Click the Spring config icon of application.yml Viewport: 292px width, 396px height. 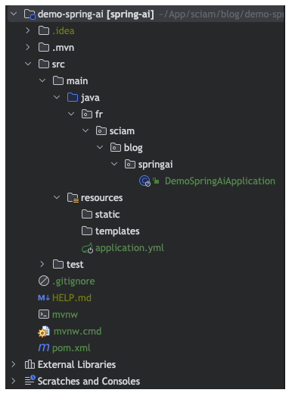tap(88, 248)
